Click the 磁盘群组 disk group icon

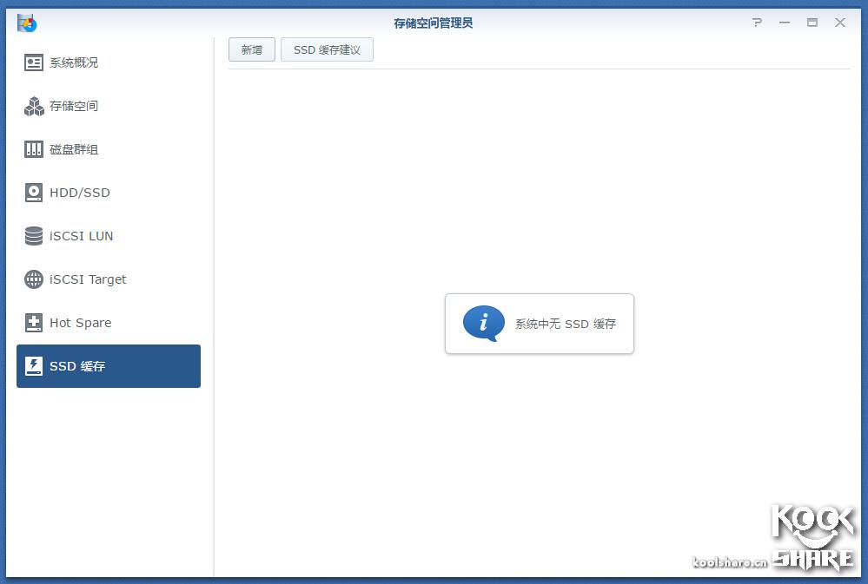pos(33,149)
